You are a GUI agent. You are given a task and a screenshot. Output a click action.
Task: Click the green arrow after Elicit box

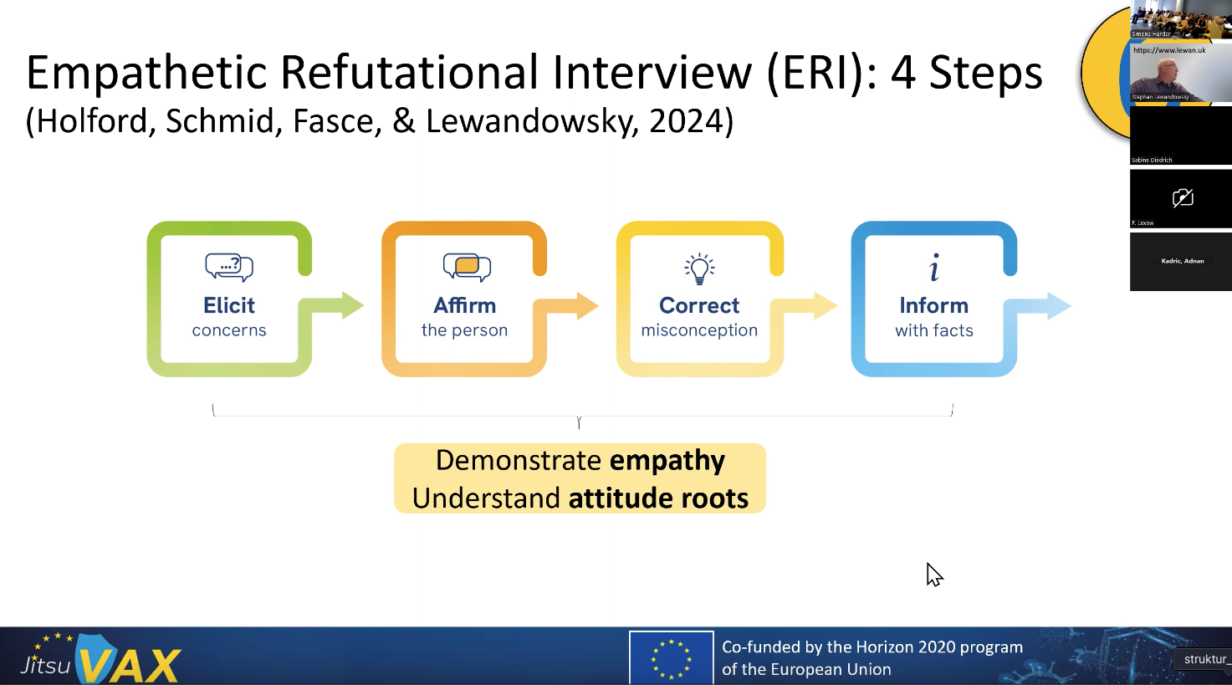coord(341,305)
